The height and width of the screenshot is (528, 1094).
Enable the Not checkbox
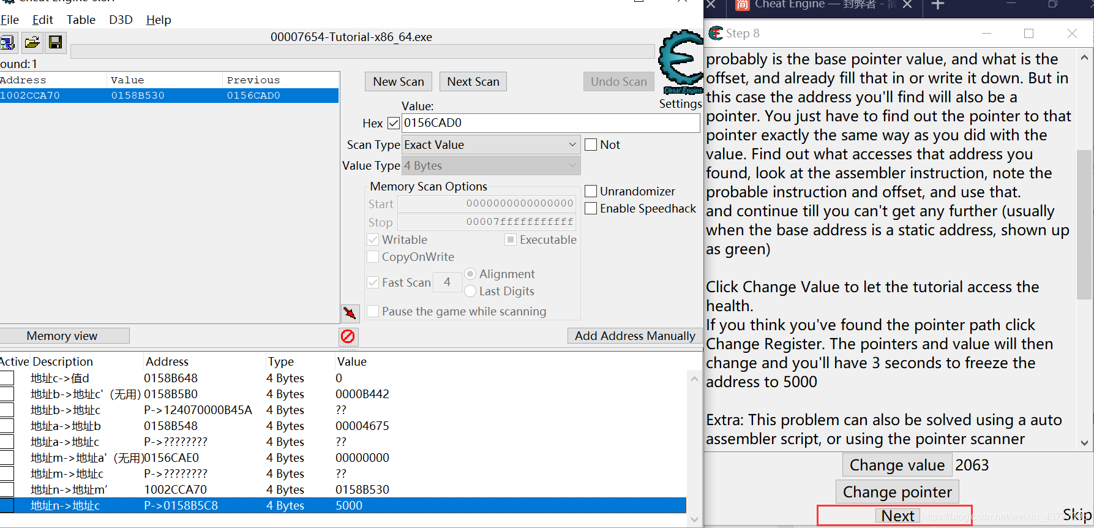pos(591,145)
